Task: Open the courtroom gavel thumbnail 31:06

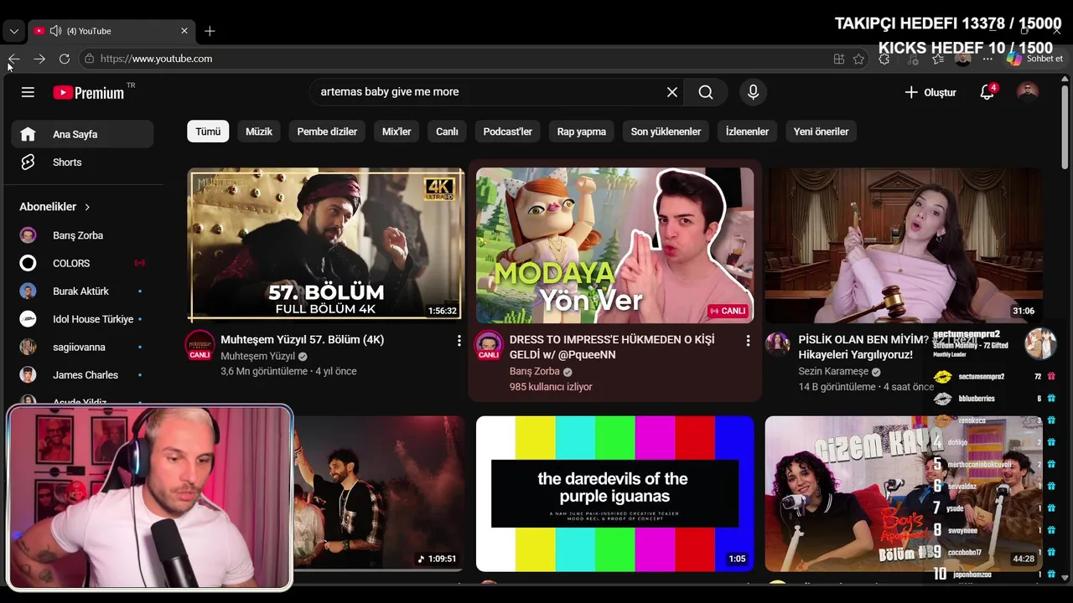Action: pyautogui.click(x=904, y=245)
